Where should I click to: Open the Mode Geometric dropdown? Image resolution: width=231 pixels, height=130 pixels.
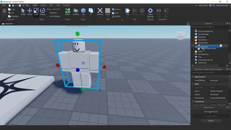57,9
